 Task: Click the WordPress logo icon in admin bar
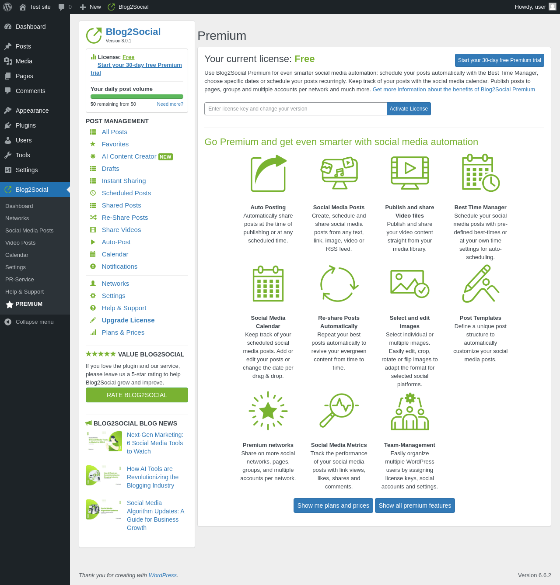(x=7, y=7)
